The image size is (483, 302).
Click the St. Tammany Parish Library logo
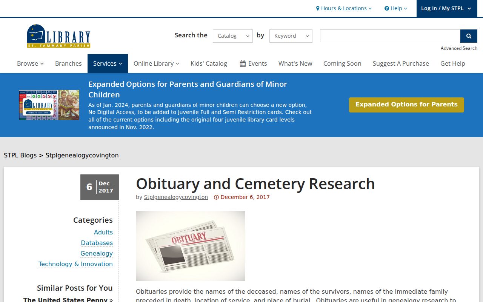(58, 36)
